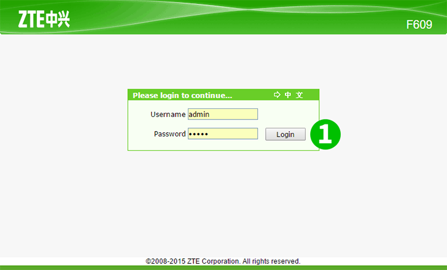Screen dimensions: 447x270
Task: Focus the Password input field
Action: click(x=223, y=133)
